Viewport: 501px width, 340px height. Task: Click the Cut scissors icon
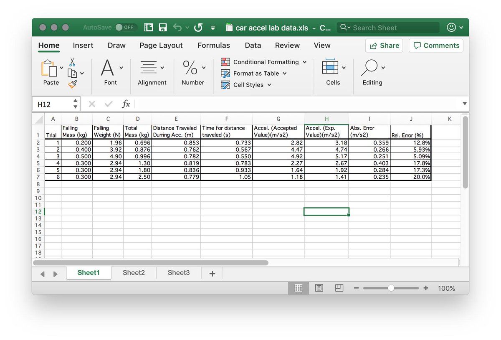[x=72, y=62]
